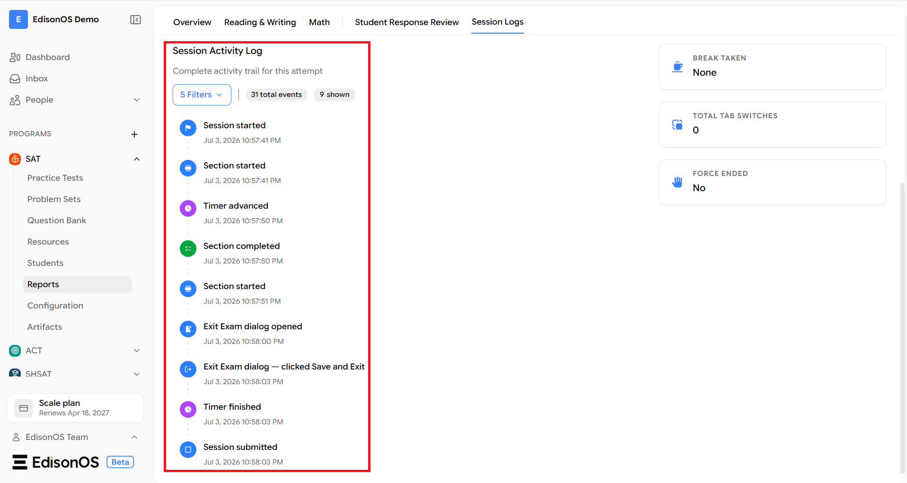
Task: Open Problem Sets in SAT menu
Action: pos(54,199)
